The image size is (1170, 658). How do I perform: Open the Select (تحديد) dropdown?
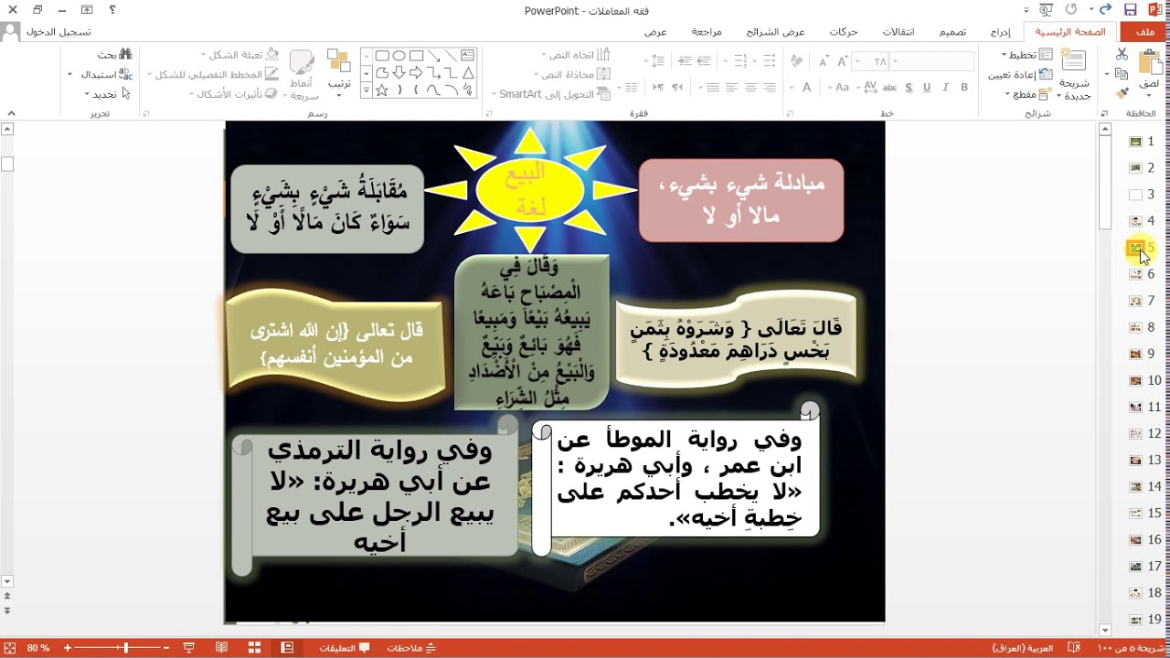[x=107, y=94]
